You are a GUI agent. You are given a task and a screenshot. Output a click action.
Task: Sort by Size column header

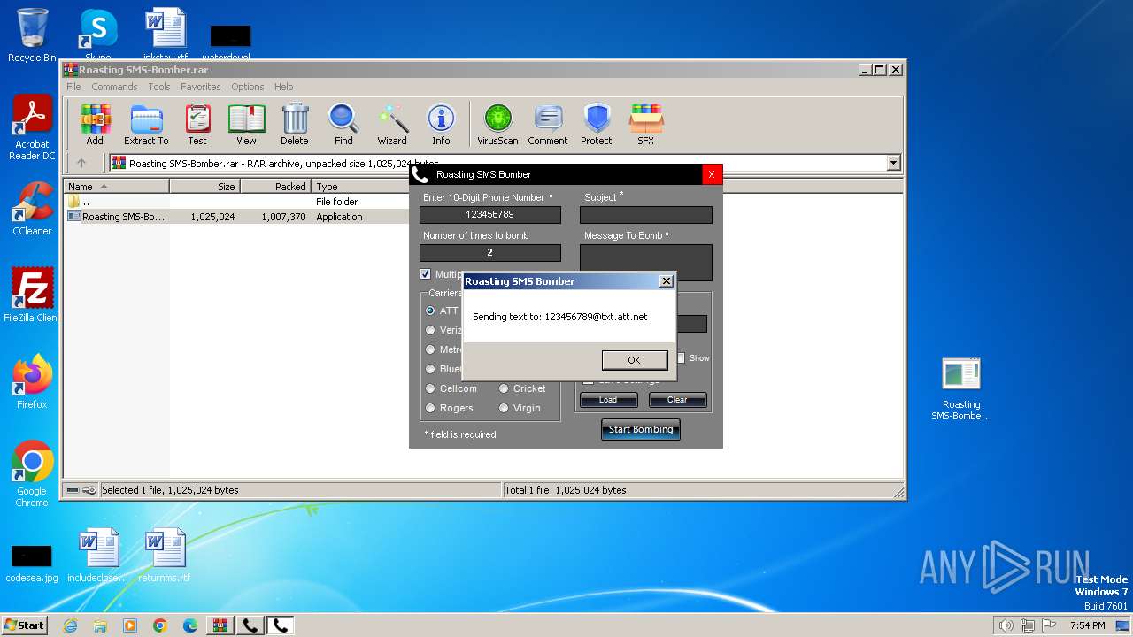pyautogui.click(x=204, y=187)
